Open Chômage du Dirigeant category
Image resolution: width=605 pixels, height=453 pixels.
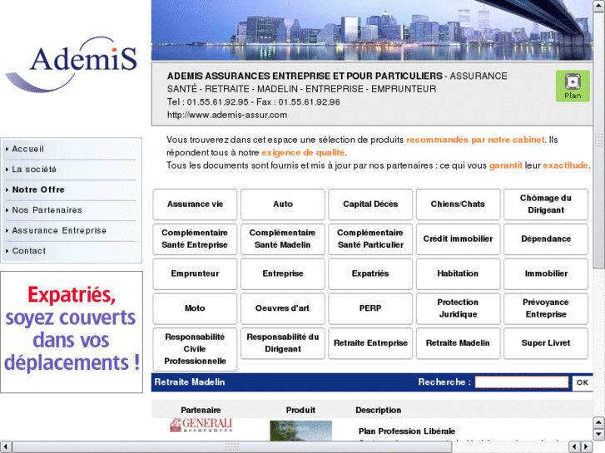pos(546,204)
